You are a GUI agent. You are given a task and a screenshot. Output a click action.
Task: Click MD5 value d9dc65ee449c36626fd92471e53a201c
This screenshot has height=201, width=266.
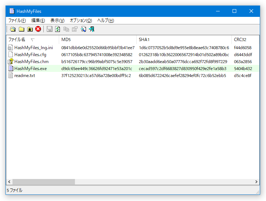click(x=97, y=69)
